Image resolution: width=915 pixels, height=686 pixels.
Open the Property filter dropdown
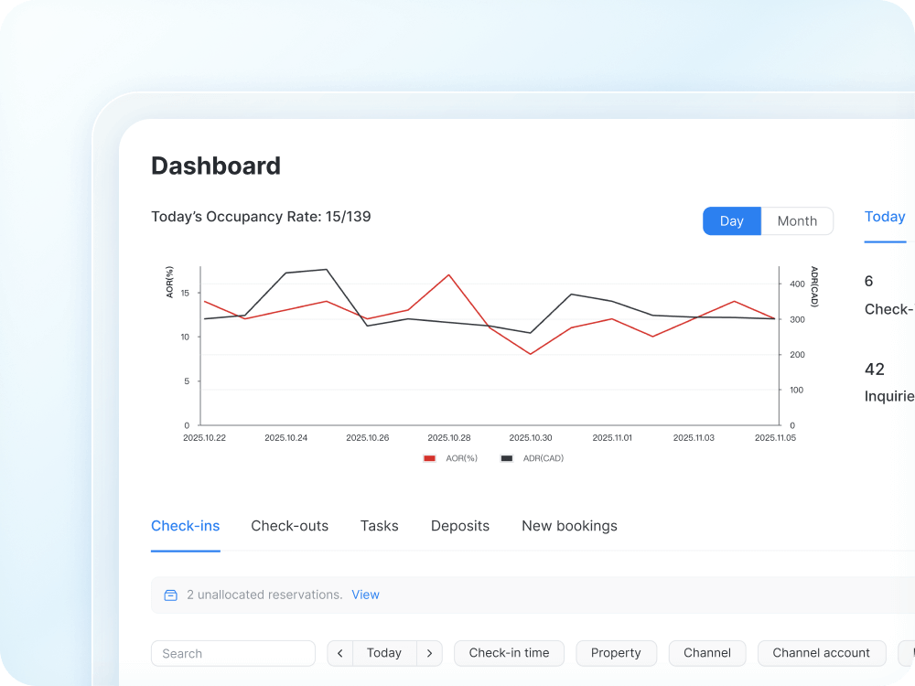(x=616, y=653)
